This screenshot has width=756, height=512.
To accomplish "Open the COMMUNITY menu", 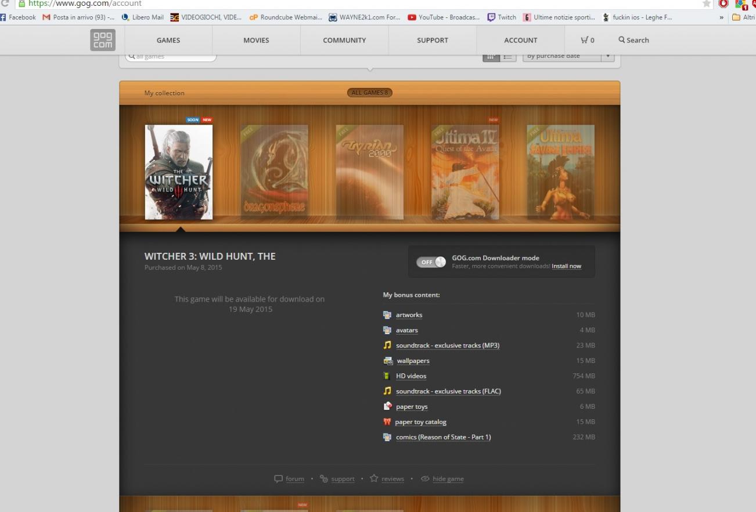I will 344,40.
